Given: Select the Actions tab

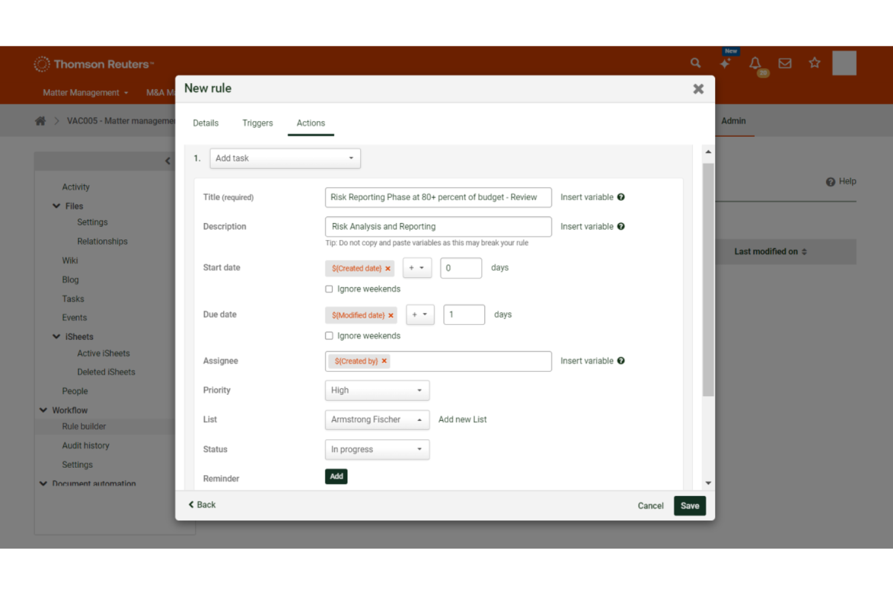Looking at the screenshot, I should tap(311, 123).
